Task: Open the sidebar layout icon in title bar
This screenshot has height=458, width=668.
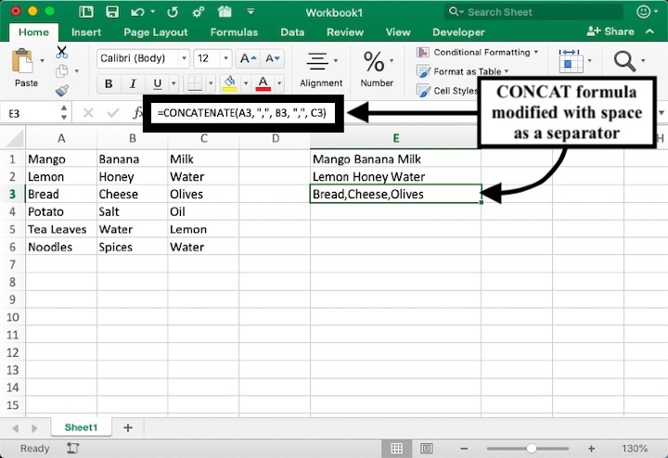Action: (x=86, y=12)
